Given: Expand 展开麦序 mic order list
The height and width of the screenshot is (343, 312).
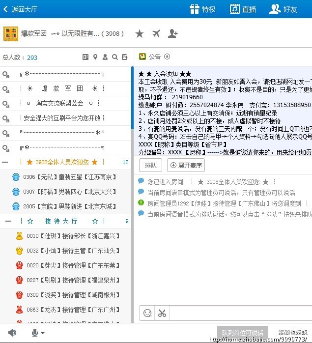Looking at the screenshot, I should 186,165.
